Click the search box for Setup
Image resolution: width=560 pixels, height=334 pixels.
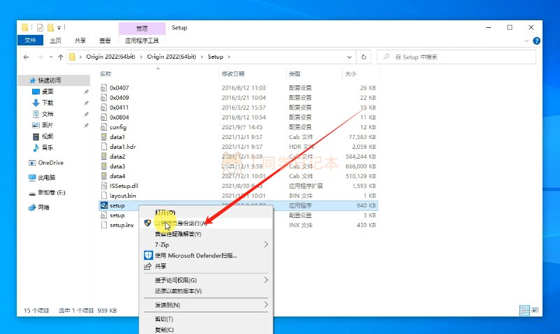[x=461, y=57]
